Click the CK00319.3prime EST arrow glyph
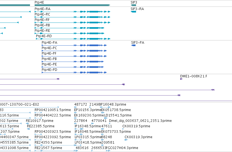Image resolution: width=232 pixels, height=152 pixels. coord(126,140)
